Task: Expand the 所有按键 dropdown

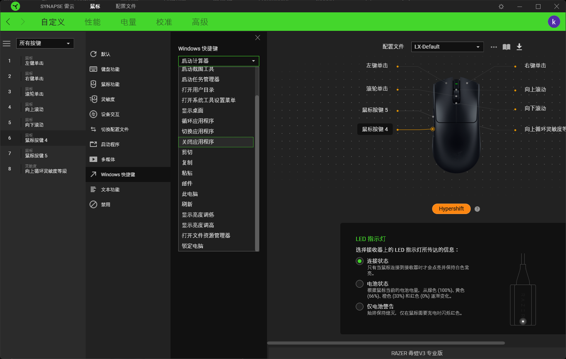Action: tap(45, 43)
